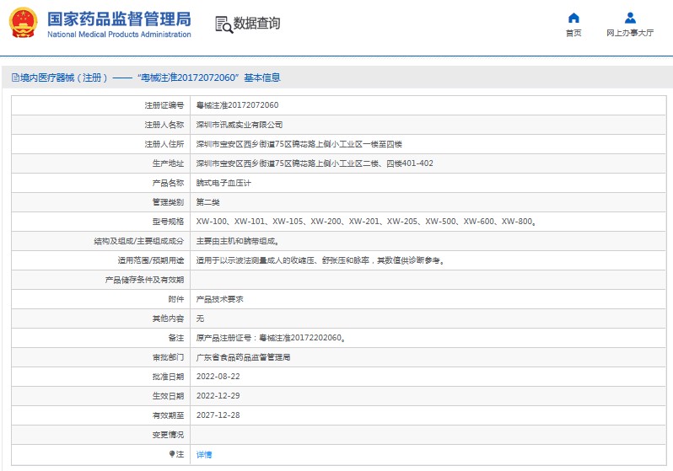Click the 数据查询 search document icon
Viewport: 673px width, 471px height.
point(223,24)
